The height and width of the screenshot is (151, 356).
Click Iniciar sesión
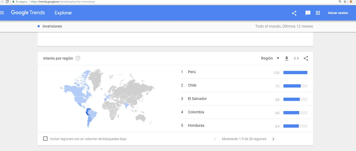pyautogui.click(x=338, y=13)
